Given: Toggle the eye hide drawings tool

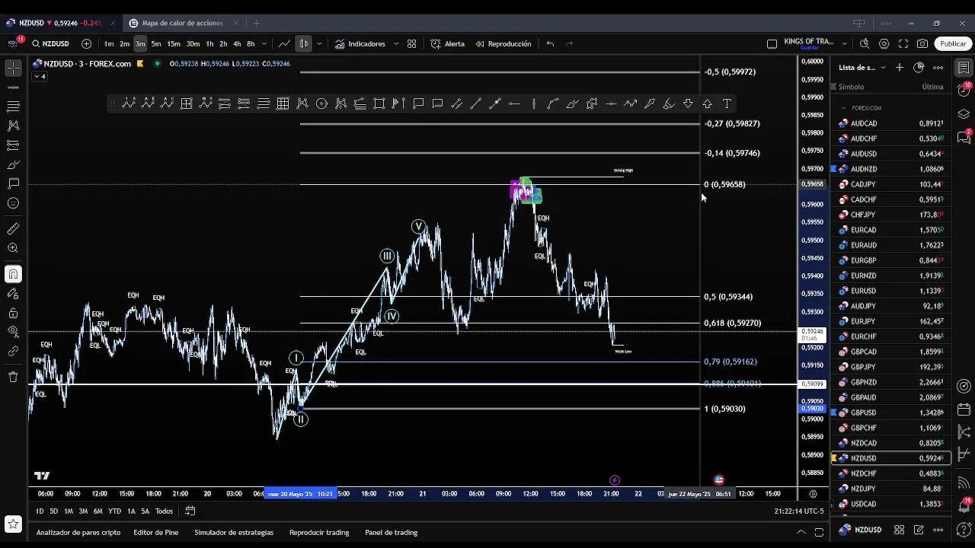Looking at the screenshot, I should pyautogui.click(x=13, y=331).
